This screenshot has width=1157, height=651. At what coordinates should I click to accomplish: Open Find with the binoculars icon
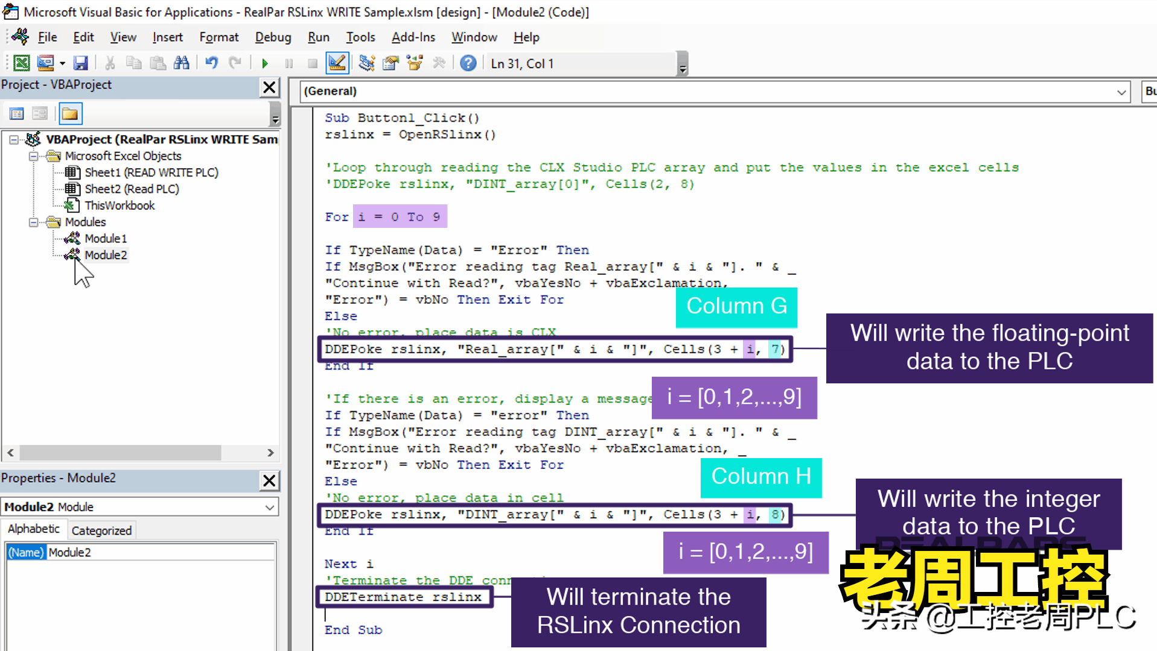click(181, 63)
